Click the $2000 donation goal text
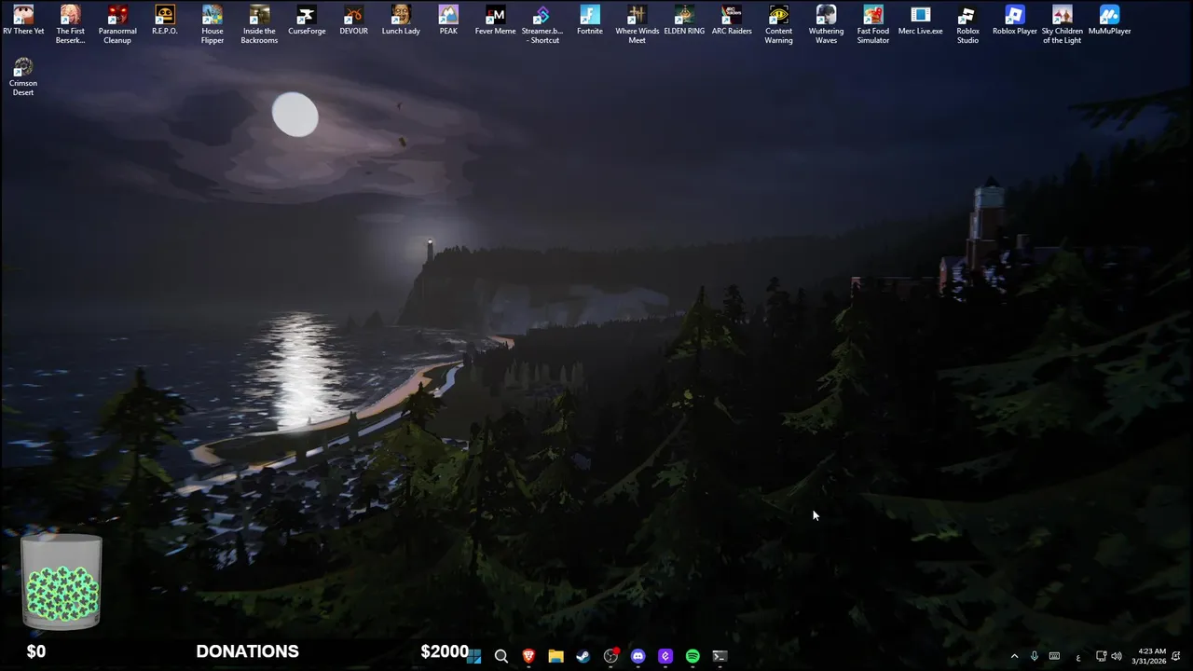This screenshot has height=671, width=1193. (444, 651)
